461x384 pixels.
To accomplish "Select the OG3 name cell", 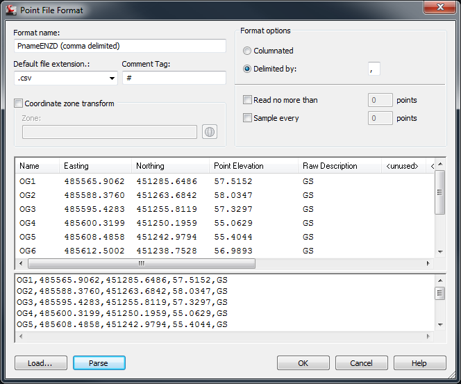I will [28, 209].
